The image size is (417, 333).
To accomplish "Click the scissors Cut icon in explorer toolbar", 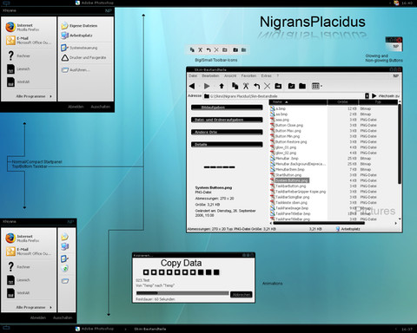I will (x=246, y=86).
